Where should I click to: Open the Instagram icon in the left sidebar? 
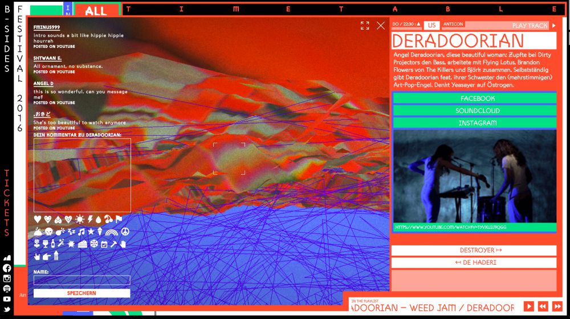[7, 278]
